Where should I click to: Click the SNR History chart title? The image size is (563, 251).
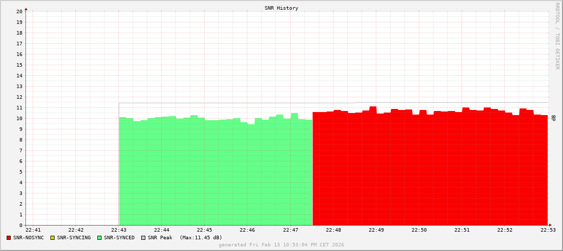click(281, 8)
